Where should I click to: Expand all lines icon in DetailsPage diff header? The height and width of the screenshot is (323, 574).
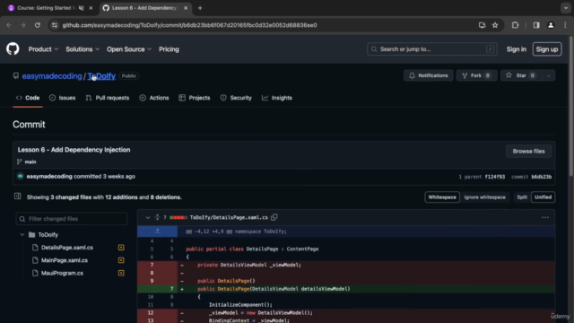(x=157, y=217)
